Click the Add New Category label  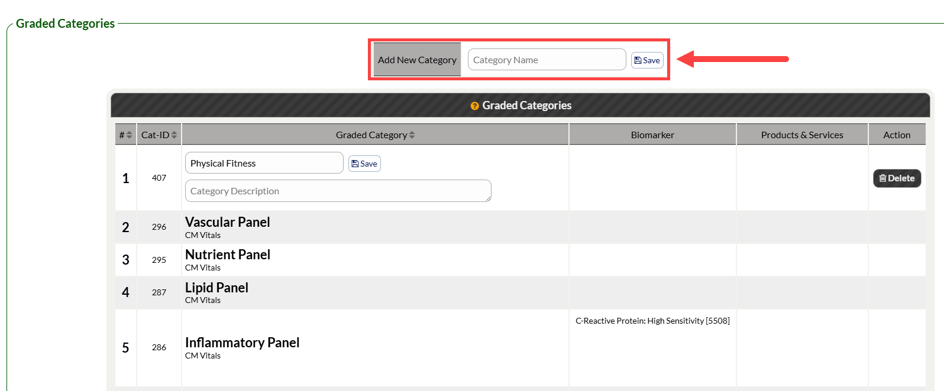click(417, 60)
